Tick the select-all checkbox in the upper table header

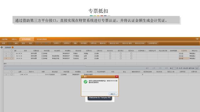(12, 50)
